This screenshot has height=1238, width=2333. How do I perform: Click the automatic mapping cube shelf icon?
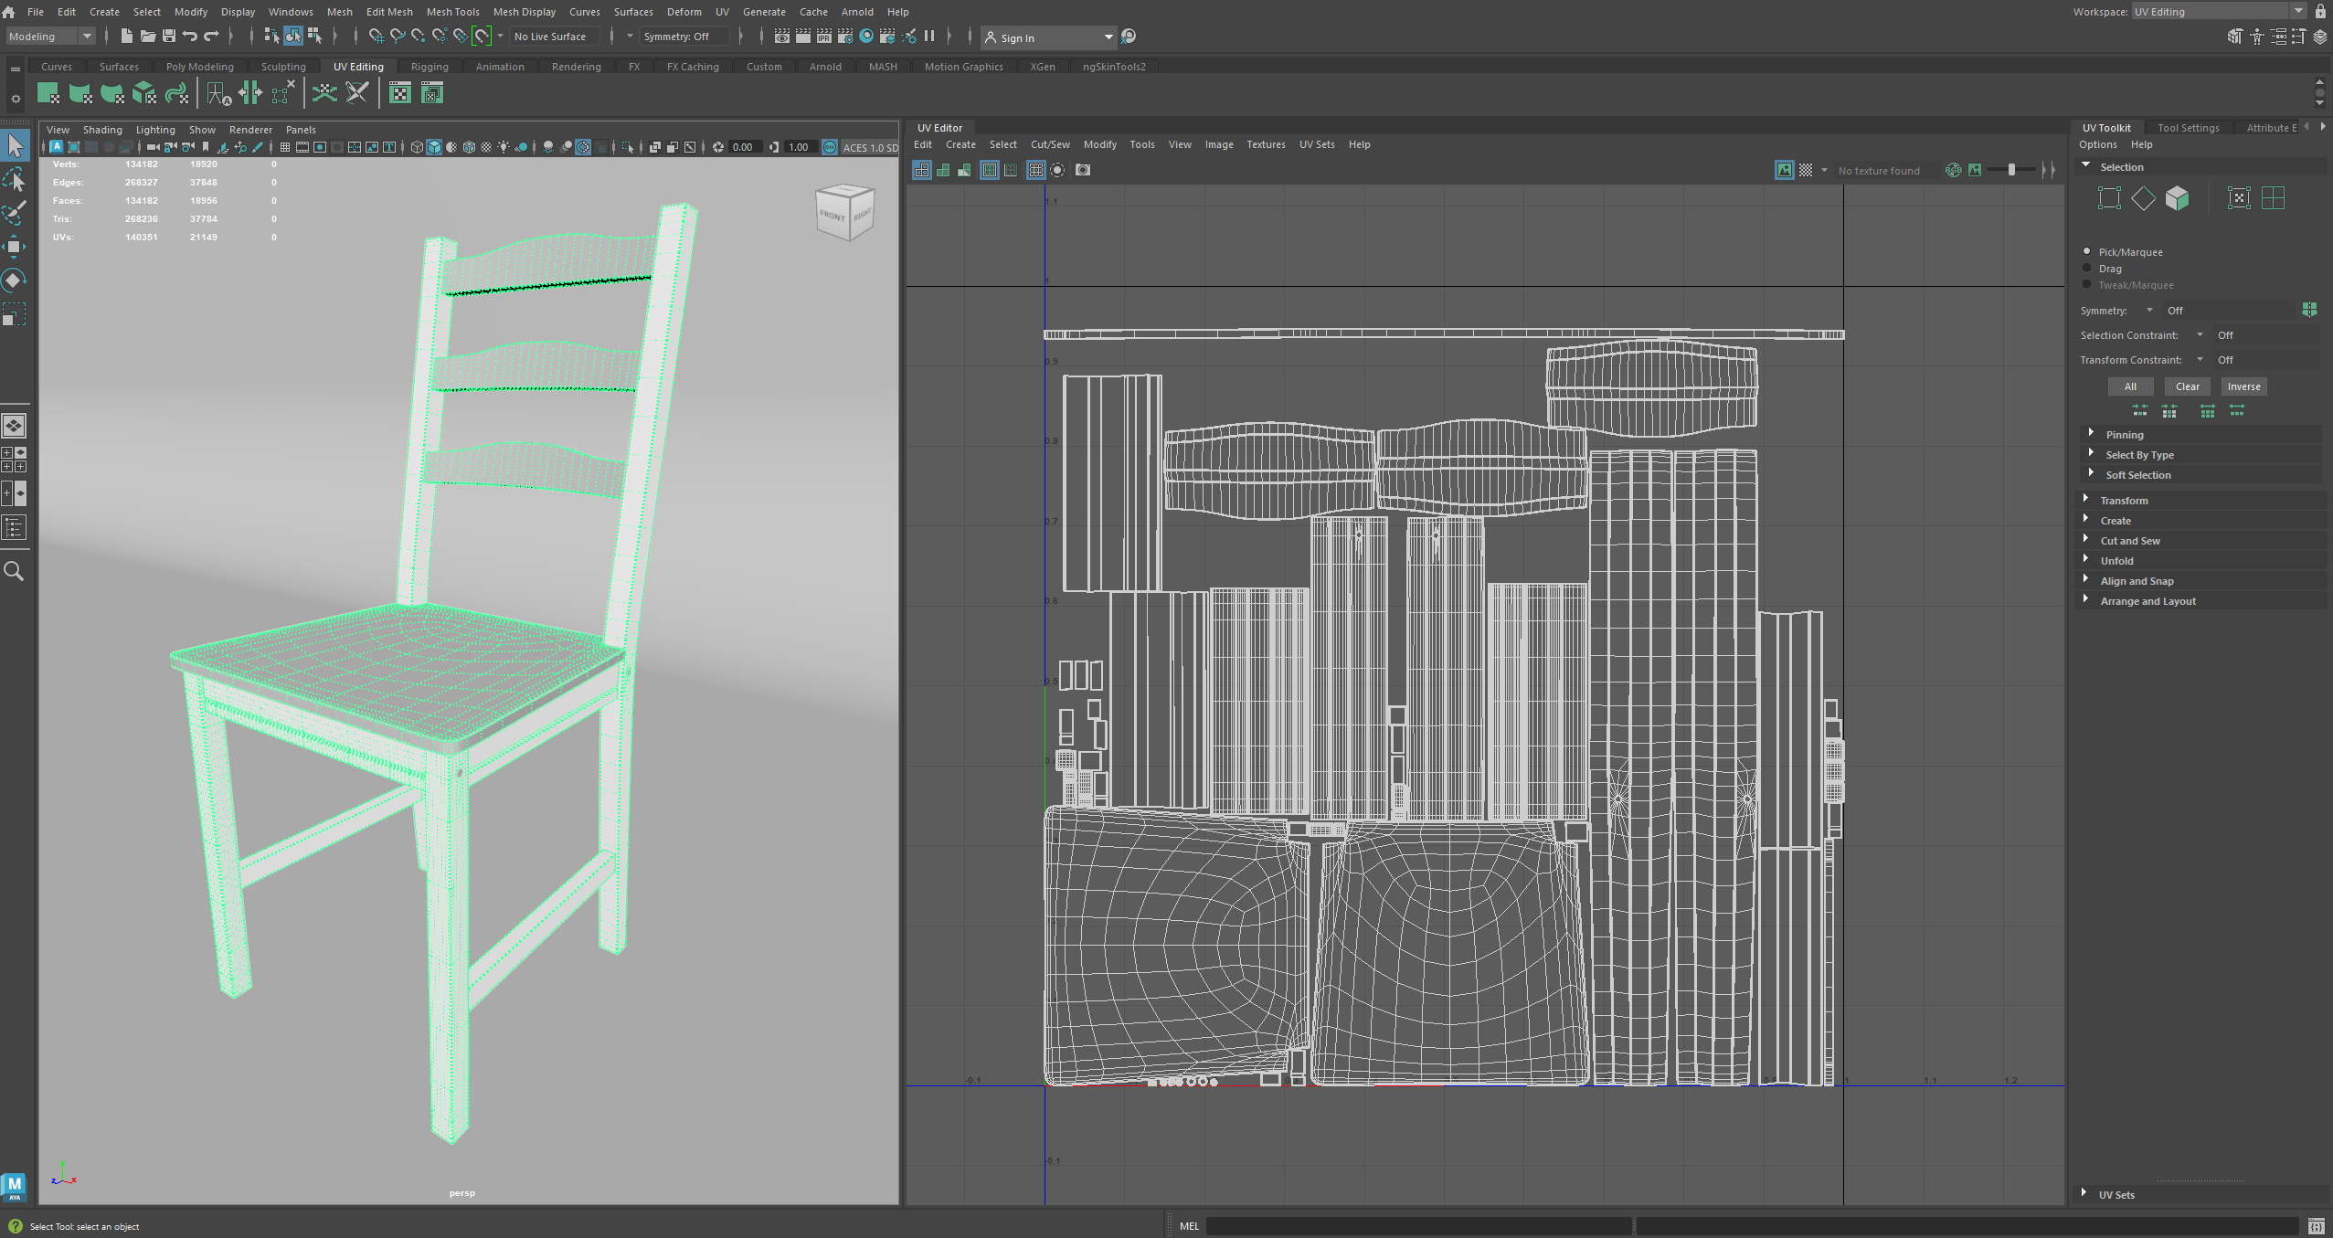point(144,93)
